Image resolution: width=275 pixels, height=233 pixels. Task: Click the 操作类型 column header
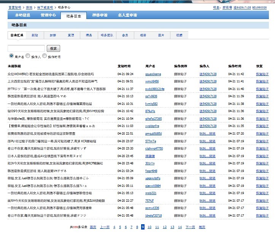[x=180, y=66]
